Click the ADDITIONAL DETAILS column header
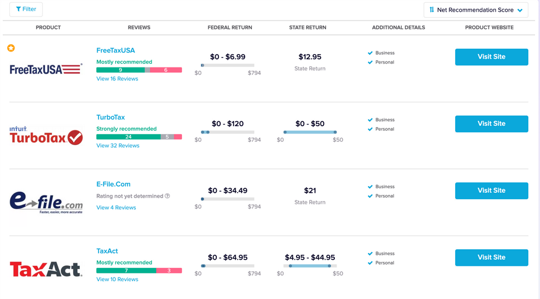 pos(399,28)
